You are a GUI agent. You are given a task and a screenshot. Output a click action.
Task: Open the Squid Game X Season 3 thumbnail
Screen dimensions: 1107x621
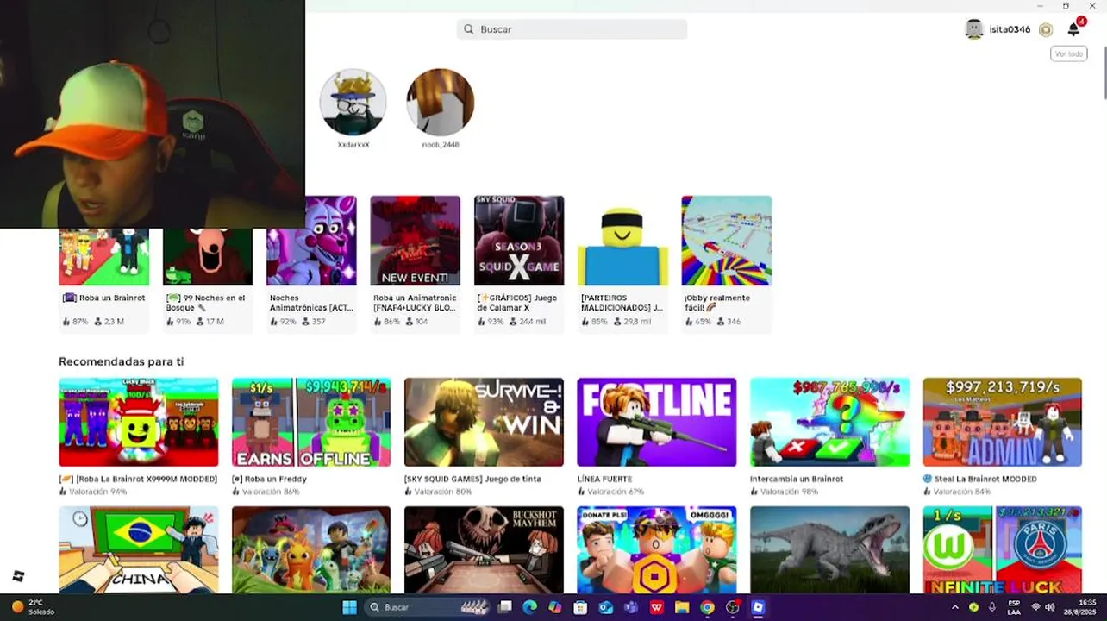pyautogui.click(x=519, y=241)
